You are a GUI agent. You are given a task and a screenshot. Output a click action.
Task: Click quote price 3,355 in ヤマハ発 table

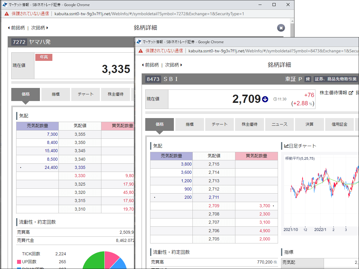click(80, 134)
